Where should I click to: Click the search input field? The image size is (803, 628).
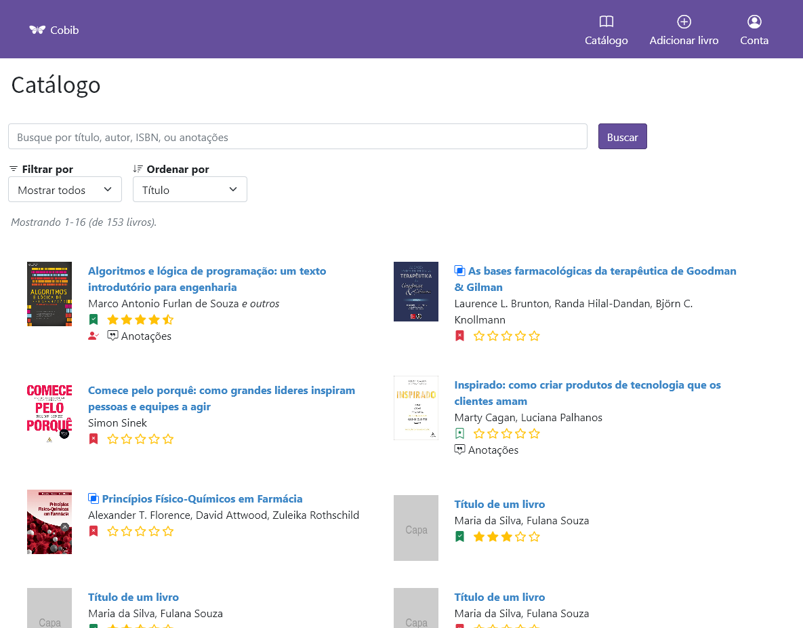[297, 136]
